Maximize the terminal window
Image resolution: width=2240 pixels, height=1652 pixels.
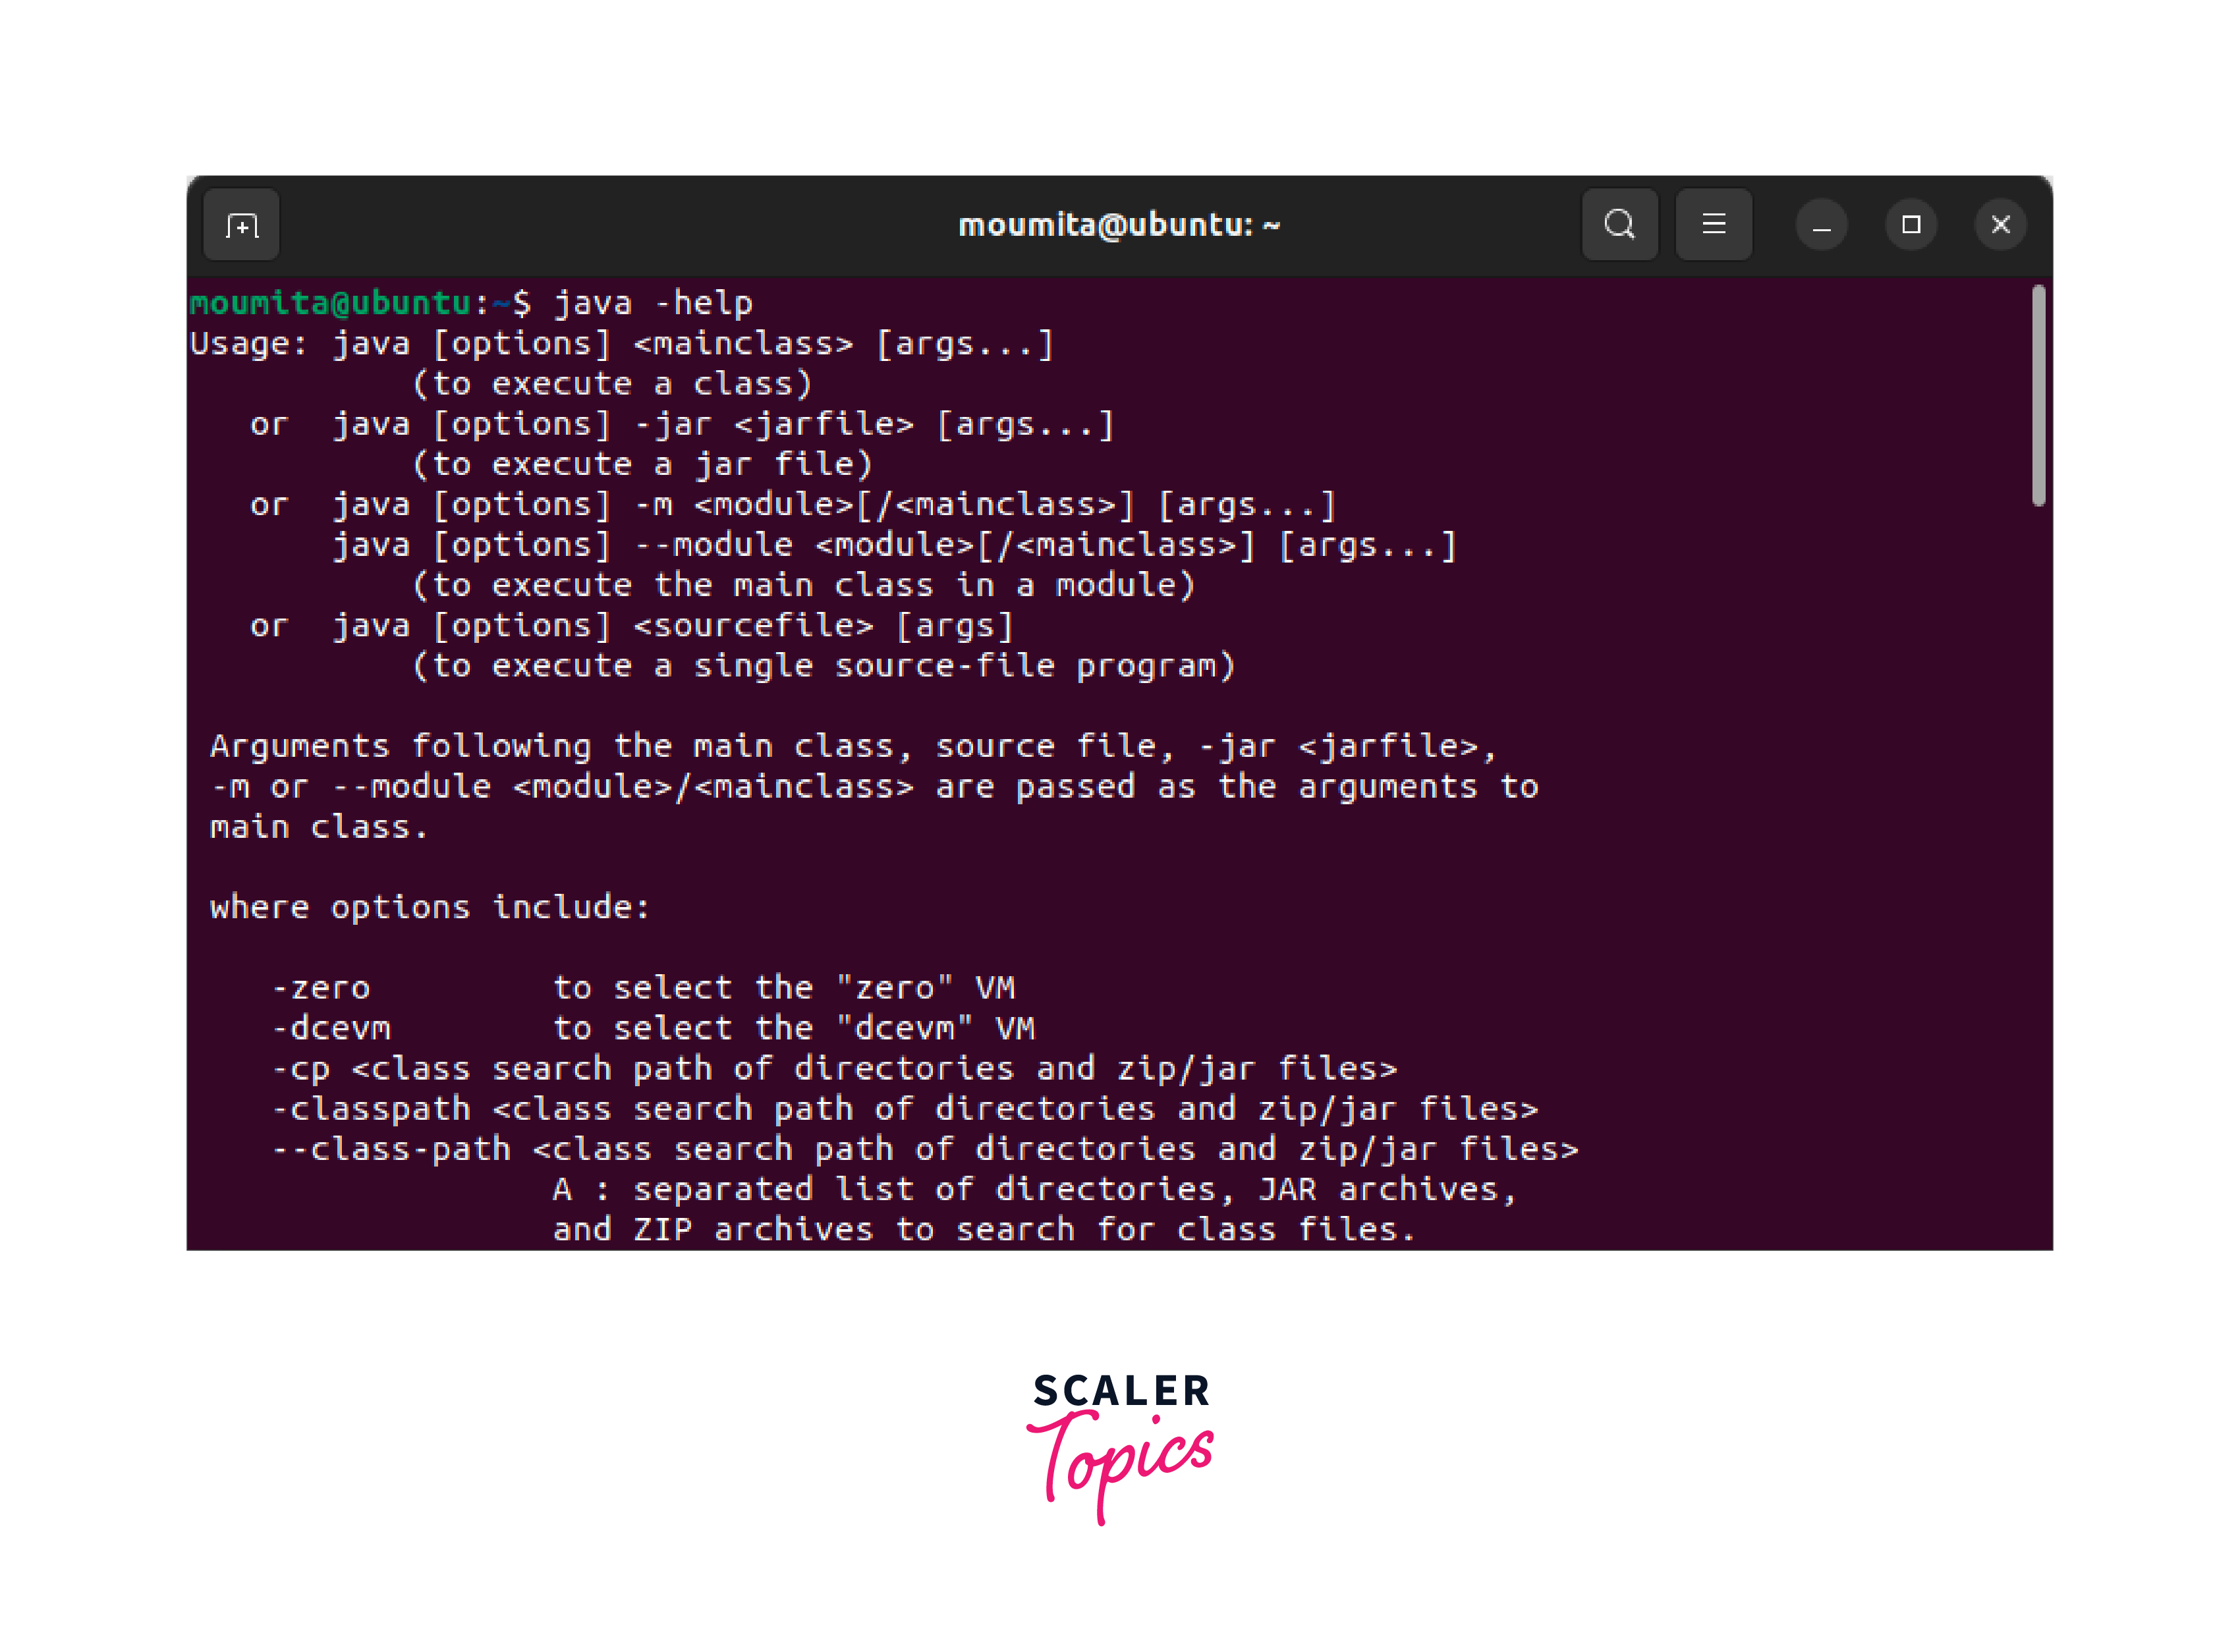point(1910,225)
